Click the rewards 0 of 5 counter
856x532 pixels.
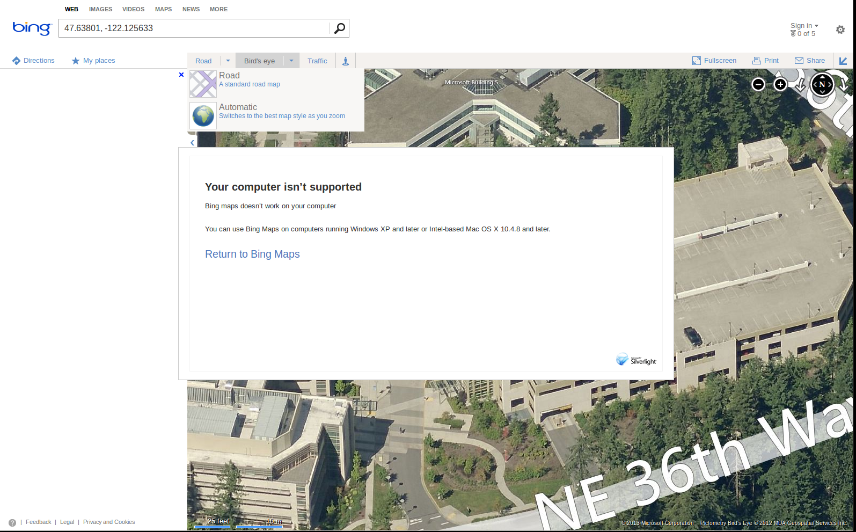point(803,33)
